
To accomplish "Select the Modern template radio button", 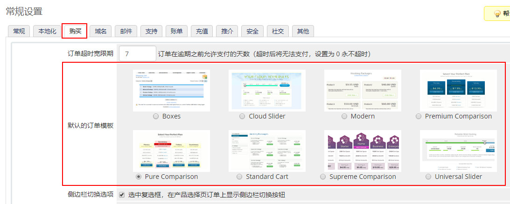I will click(344, 116).
